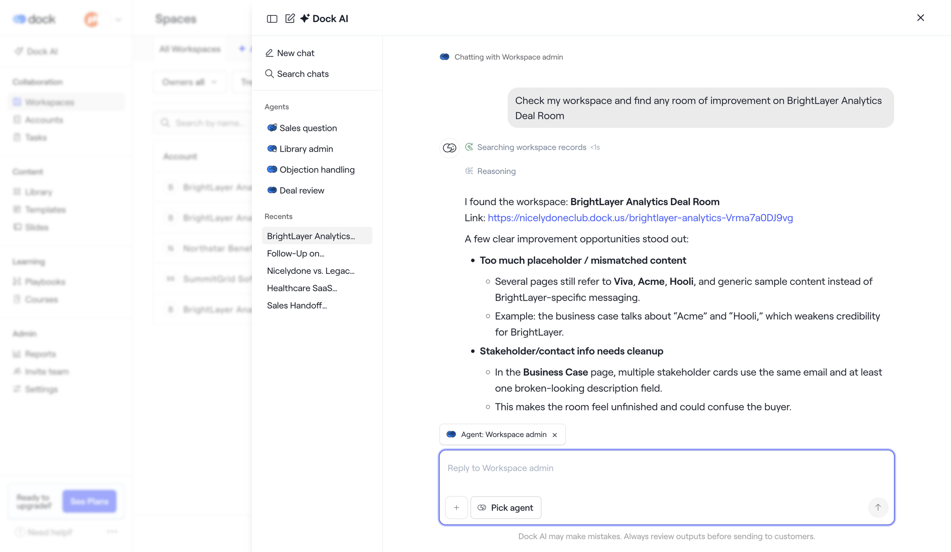Select the Sales question agent

[x=302, y=128]
